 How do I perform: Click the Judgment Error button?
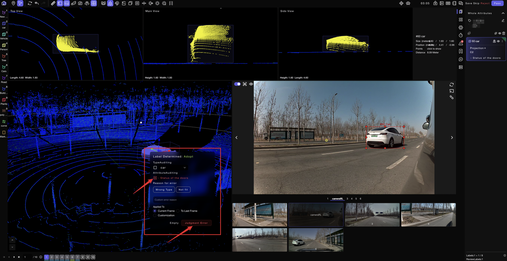coord(196,223)
